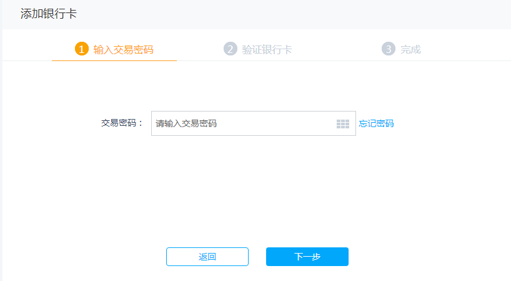
Task: Open the virtual keypad icon in password field
Action: pyautogui.click(x=342, y=124)
